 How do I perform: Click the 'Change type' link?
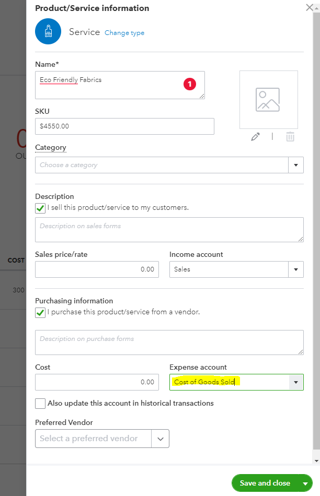click(124, 33)
